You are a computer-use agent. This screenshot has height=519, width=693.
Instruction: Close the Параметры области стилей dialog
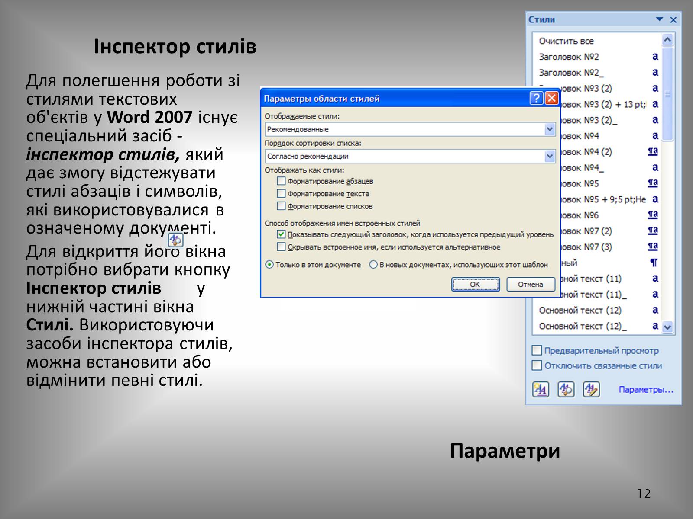[551, 99]
